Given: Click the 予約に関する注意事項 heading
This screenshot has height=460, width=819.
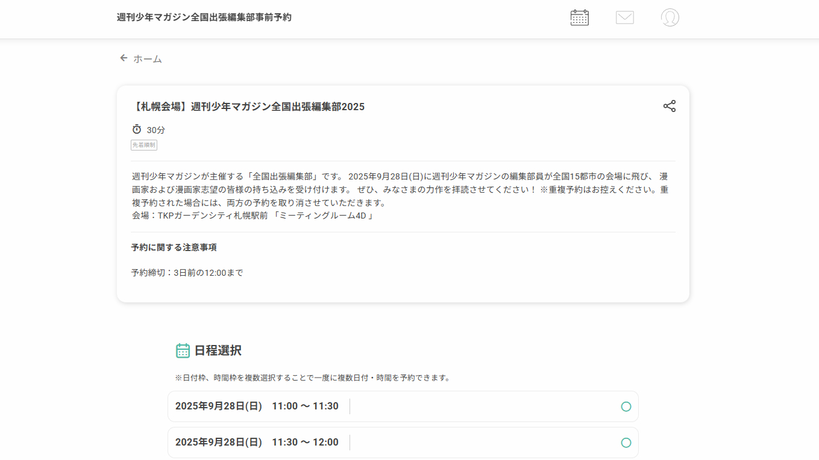Looking at the screenshot, I should (x=174, y=247).
